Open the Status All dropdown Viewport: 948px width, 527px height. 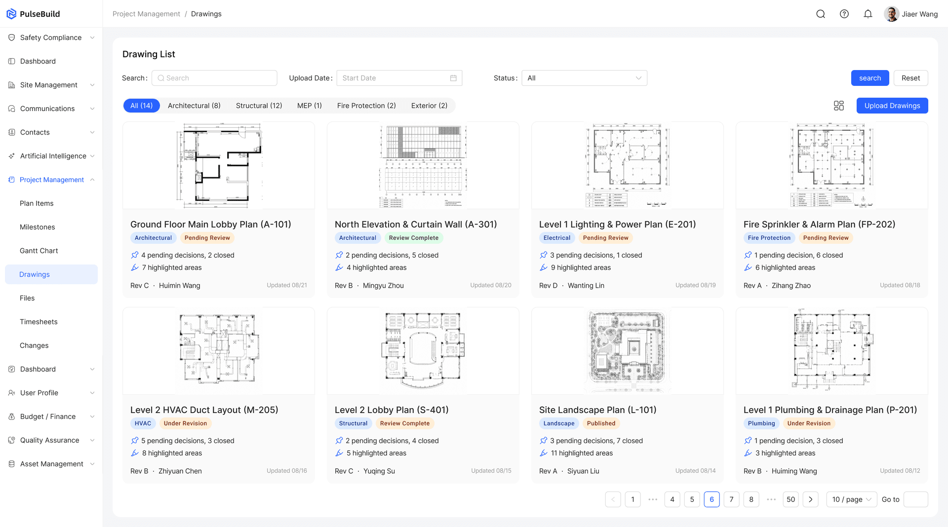[x=584, y=78]
